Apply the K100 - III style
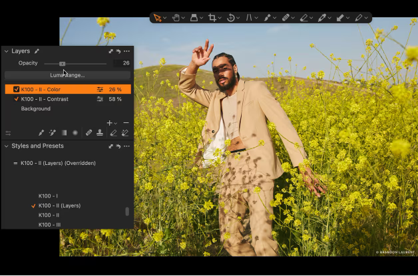Screen dimensions: 418x276 49,225
